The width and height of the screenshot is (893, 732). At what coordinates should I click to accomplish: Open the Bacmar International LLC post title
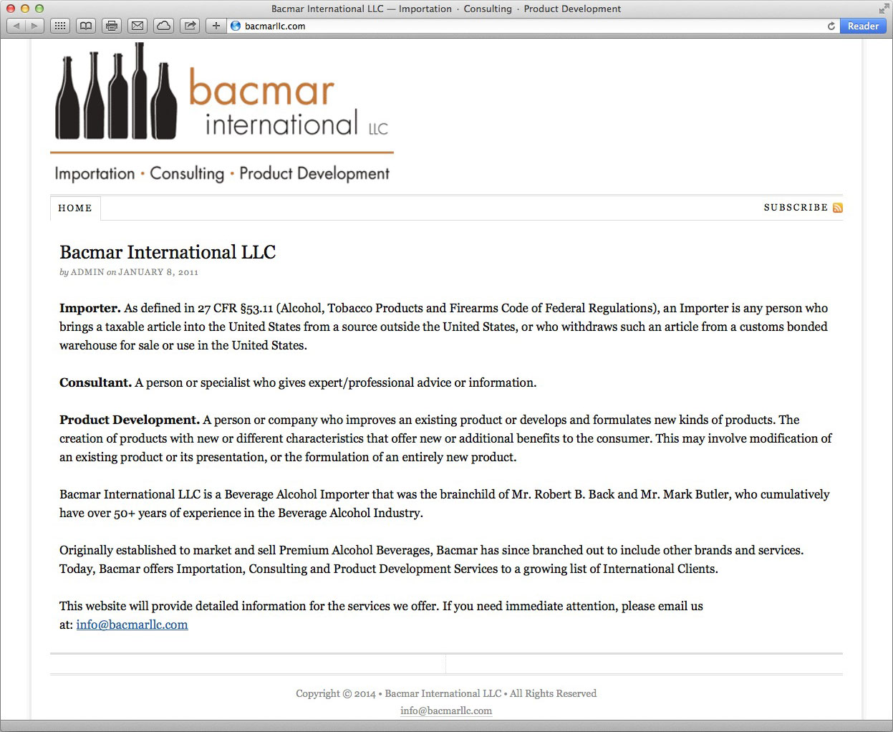(168, 252)
